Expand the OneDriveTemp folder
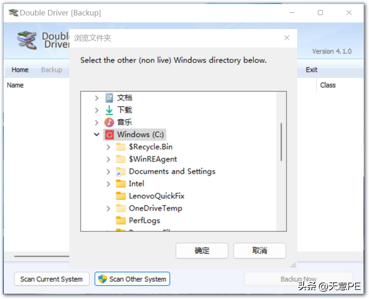 [108, 208]
